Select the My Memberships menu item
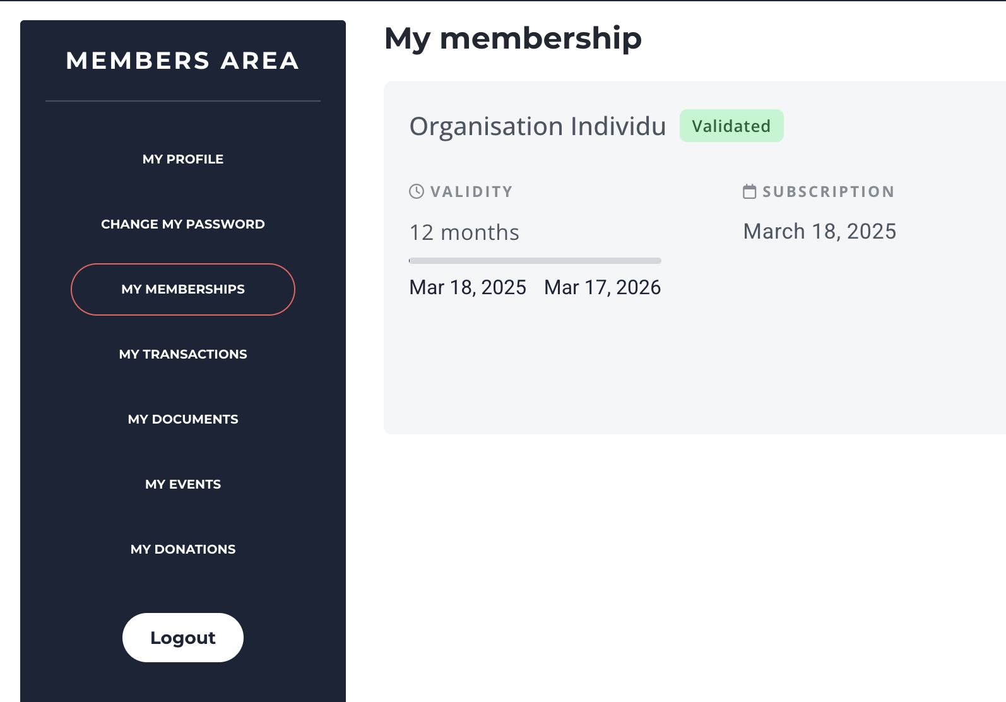Viewport: 1006px width, 702px height. coord(183,289)
